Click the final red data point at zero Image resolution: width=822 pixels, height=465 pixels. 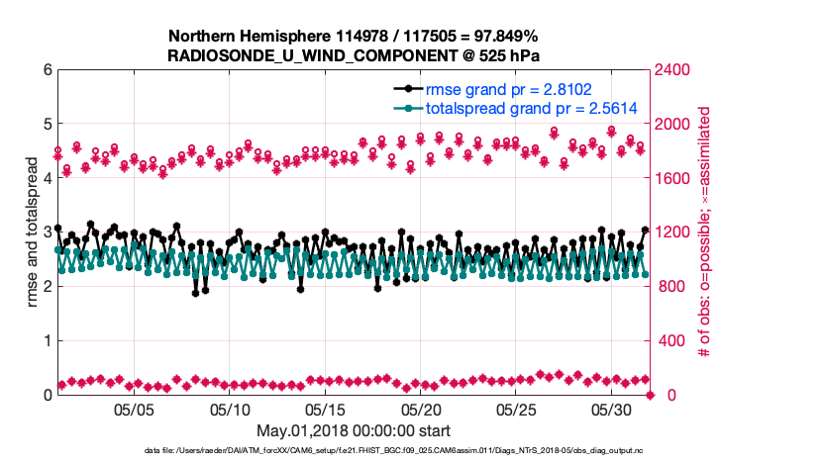pyautogui.click(x=650, y=395)
